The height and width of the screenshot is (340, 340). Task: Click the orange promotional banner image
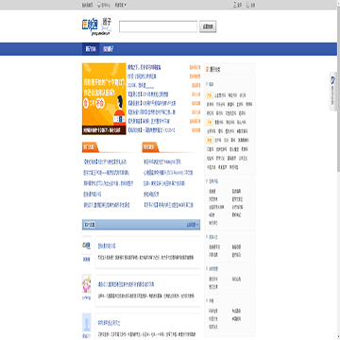tap(104, 99)
